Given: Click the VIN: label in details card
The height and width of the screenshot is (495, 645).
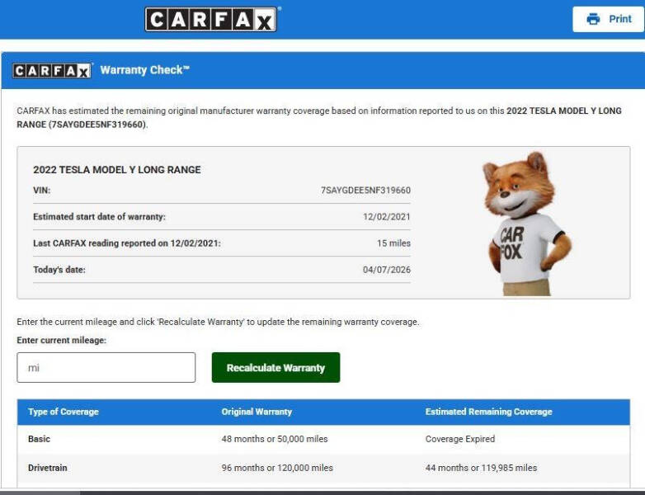Looking at the screenshot, I should click(x=41, y=190).
